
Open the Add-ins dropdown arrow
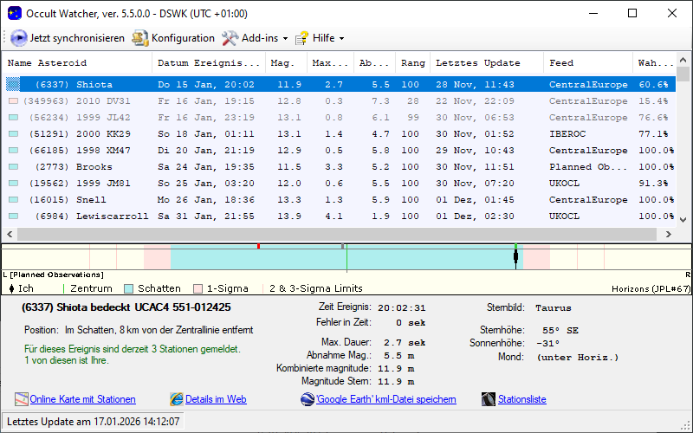[285, 38]
